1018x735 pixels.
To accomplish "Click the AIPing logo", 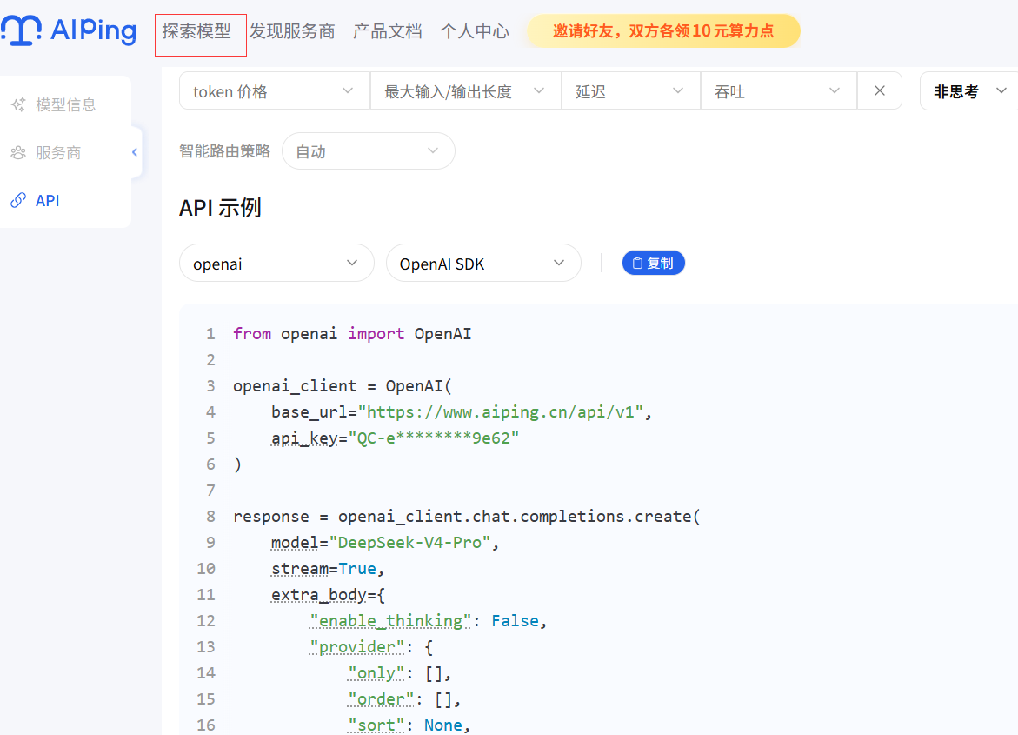I will (x=69, y=30).
